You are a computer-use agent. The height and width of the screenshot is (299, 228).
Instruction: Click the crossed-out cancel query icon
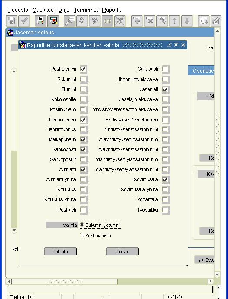coord(120,20)
